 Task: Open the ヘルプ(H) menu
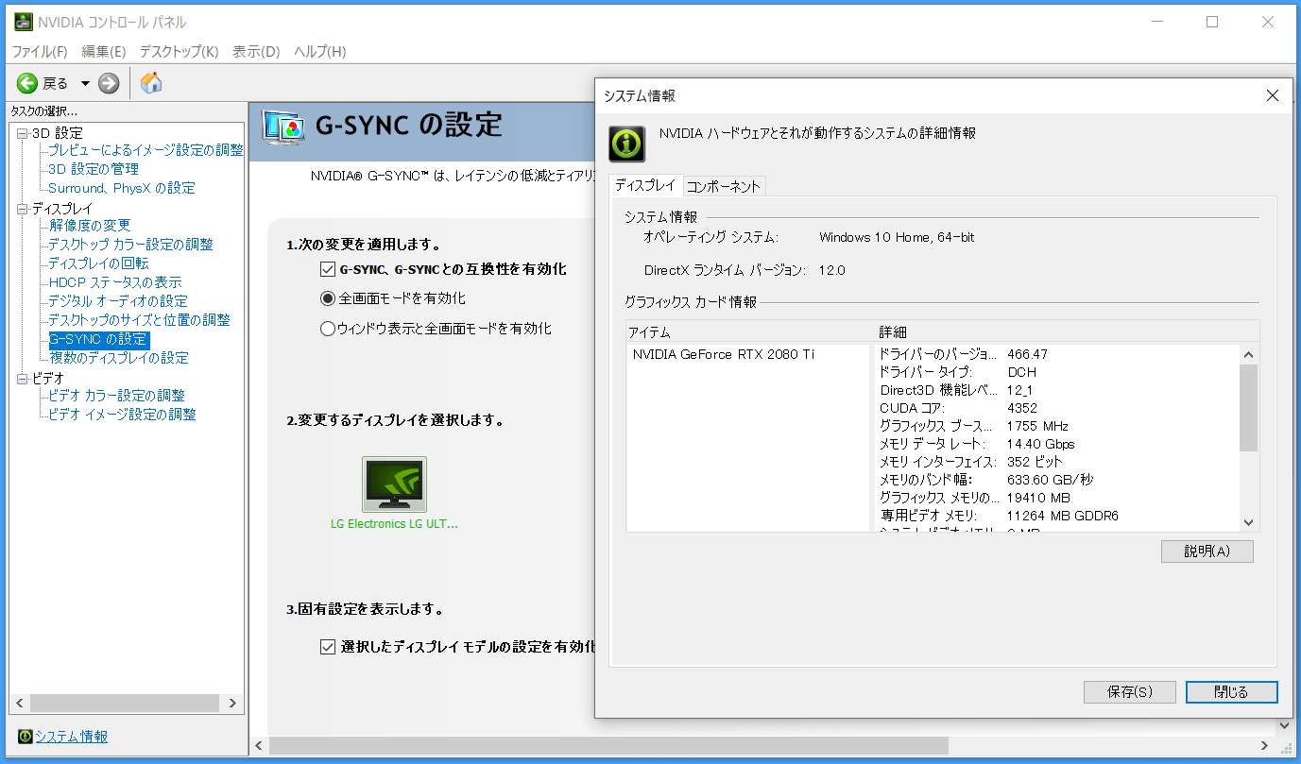pos(320,51)
